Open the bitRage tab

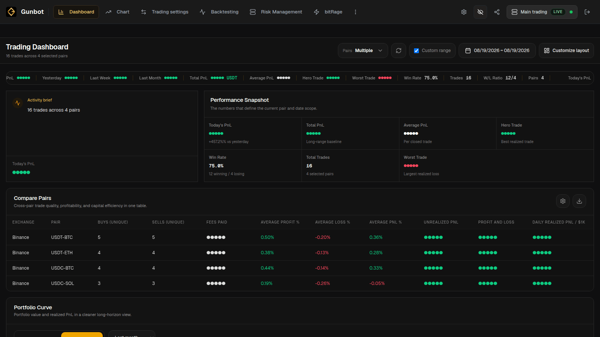point(328,12)
